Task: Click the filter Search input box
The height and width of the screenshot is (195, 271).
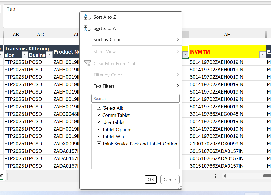Action: point(135,98)
